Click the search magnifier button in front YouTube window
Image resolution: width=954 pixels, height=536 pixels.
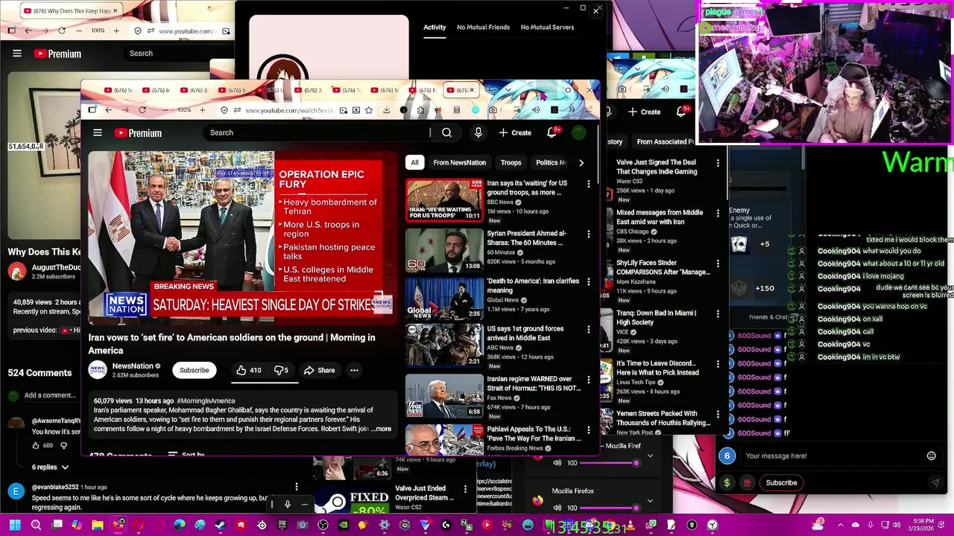(446, 133)
